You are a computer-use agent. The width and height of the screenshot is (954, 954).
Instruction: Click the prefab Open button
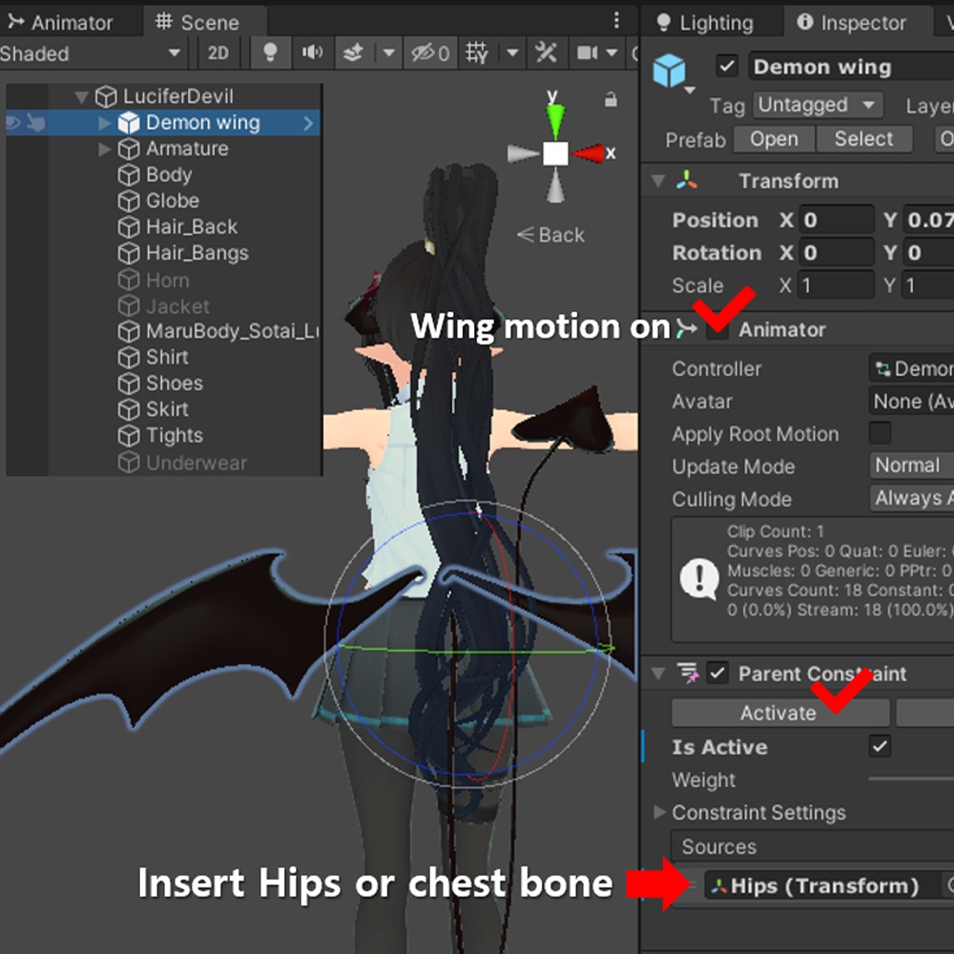(774, 139)
